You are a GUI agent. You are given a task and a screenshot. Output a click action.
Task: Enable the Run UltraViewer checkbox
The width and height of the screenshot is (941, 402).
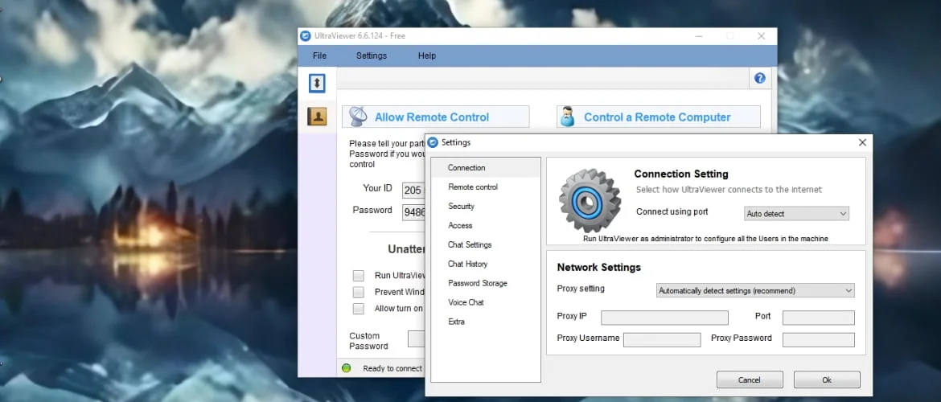358,276
